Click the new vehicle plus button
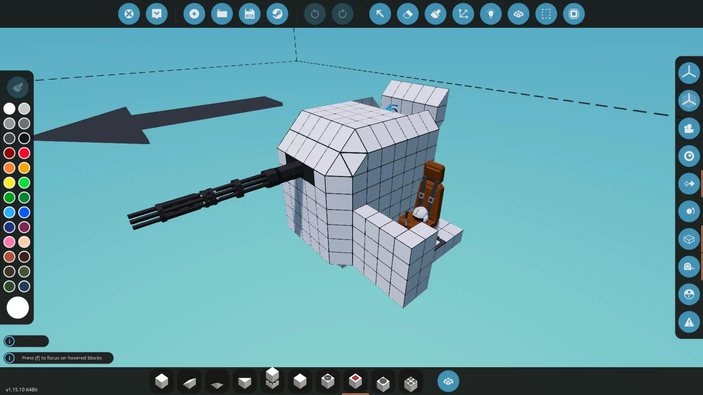Image resolution: width=703 pixels, height=395 pixels. [x=194, y=14]
